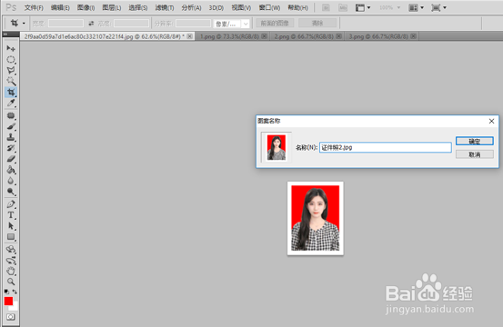Select the 3D Object Rotate tool
The image size is (503, 327).
(11, 249)
